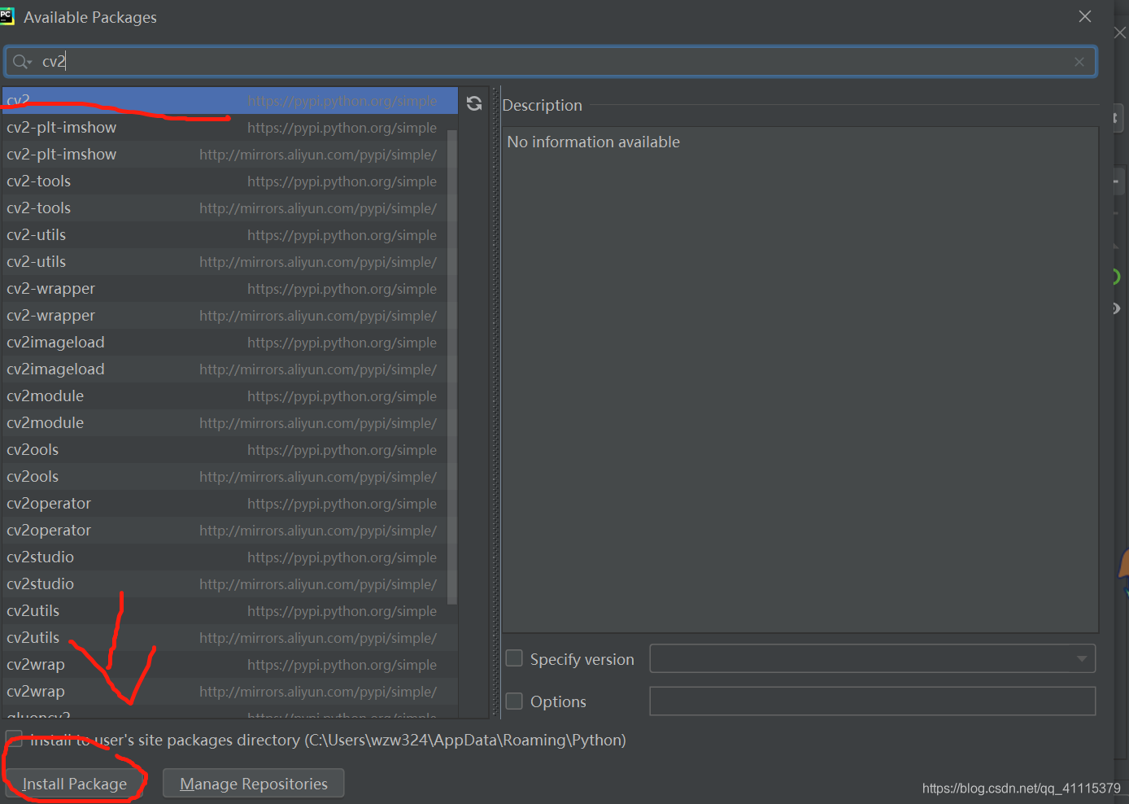Click the PyCharm logo in the title bar

click(x=8, y=15)
